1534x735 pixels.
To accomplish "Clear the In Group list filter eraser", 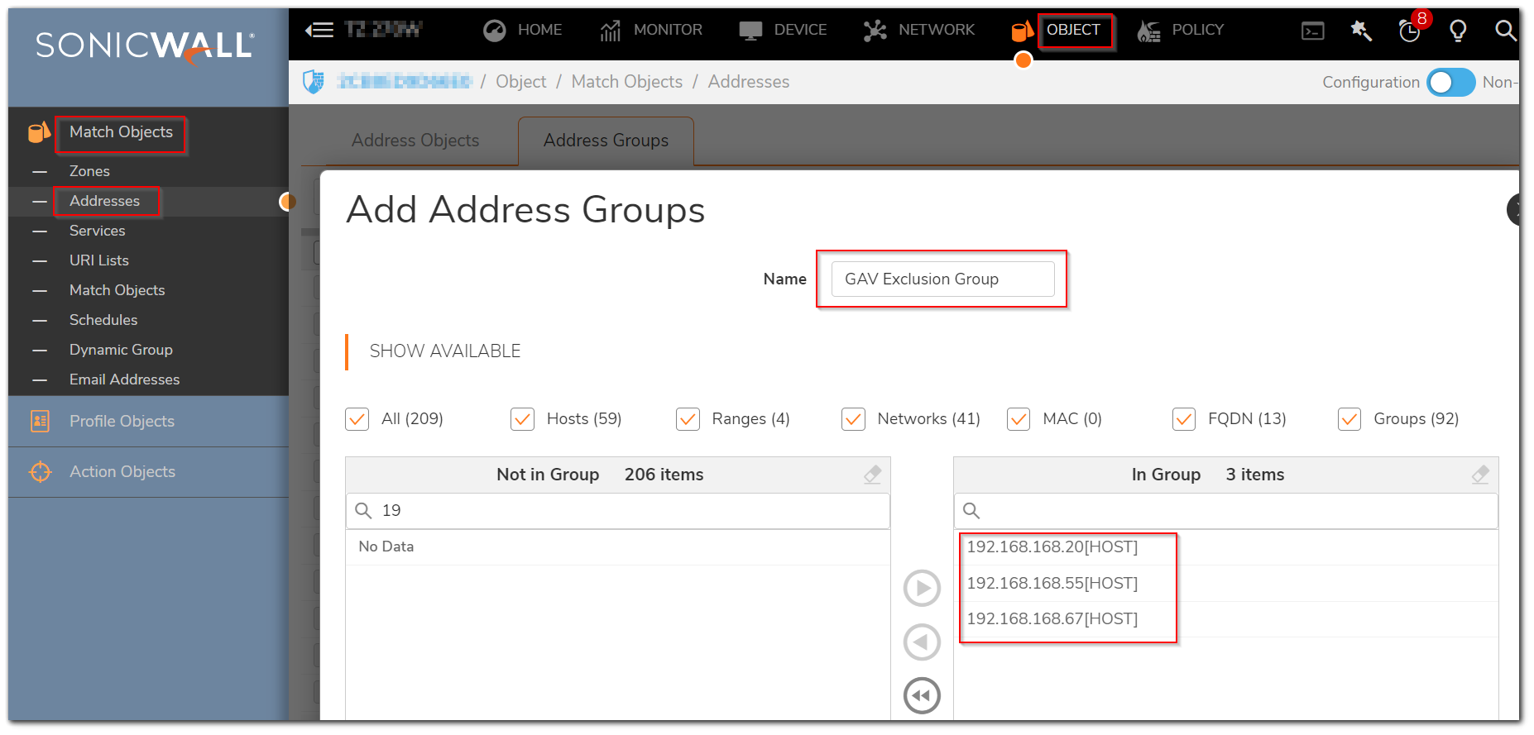I will click(x=1480, y=474).
